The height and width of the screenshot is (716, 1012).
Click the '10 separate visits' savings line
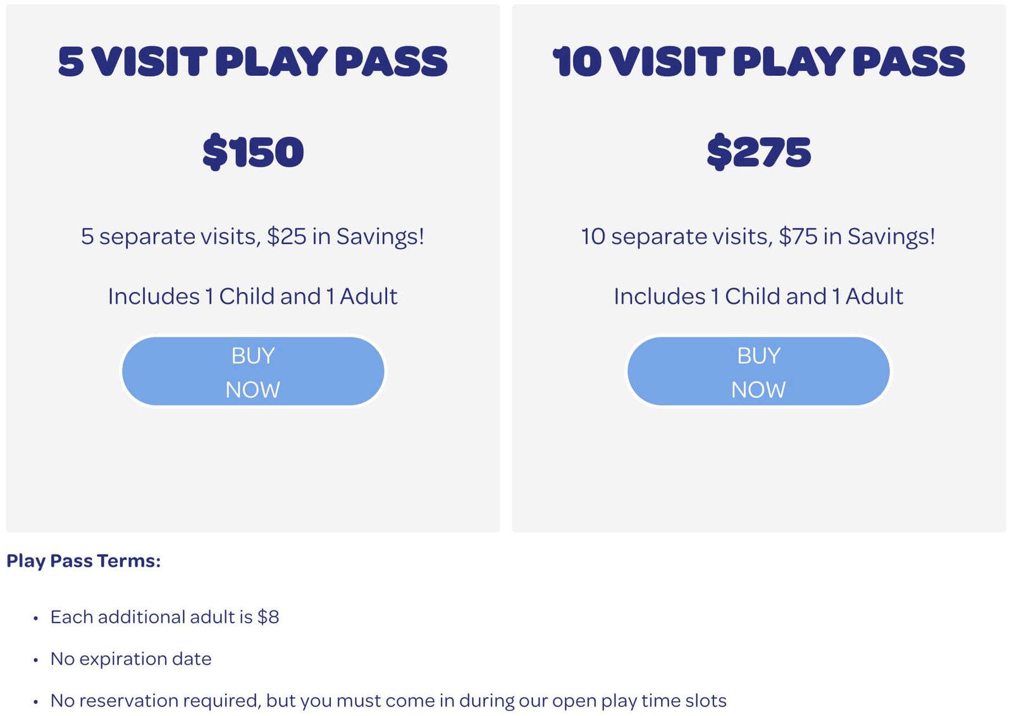(x=758, y=236)
